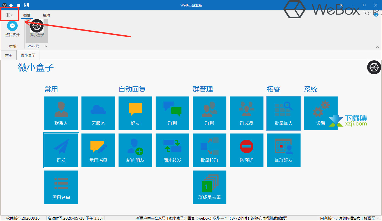Click the 功能 ribbon group label
Viewport: 382px width, 221px height.
pos(12,46)
